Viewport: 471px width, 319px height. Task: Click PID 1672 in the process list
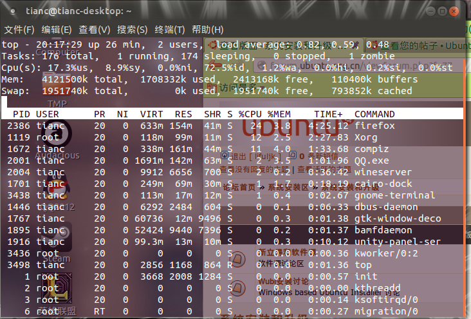click(x=19, y=150)
